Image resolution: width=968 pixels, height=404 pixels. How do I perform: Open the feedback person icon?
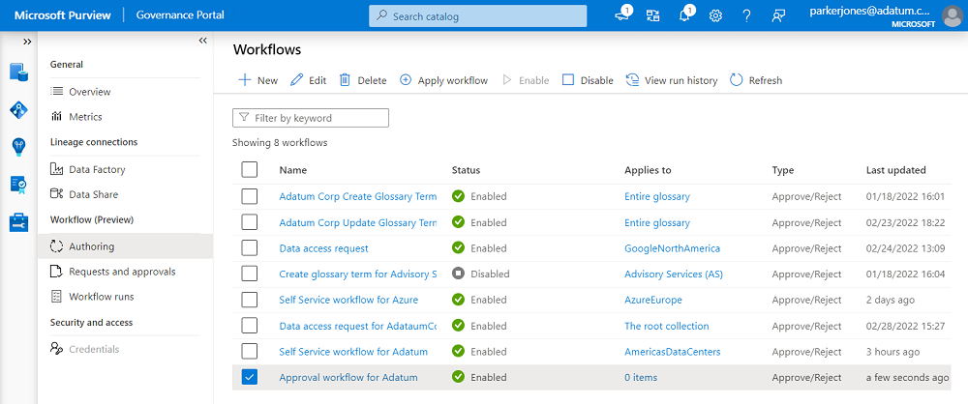[x=777, y=15]
